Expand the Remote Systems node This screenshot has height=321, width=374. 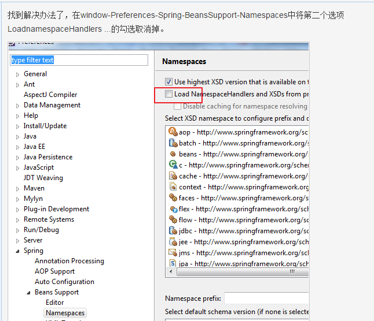tap(17, 220)
